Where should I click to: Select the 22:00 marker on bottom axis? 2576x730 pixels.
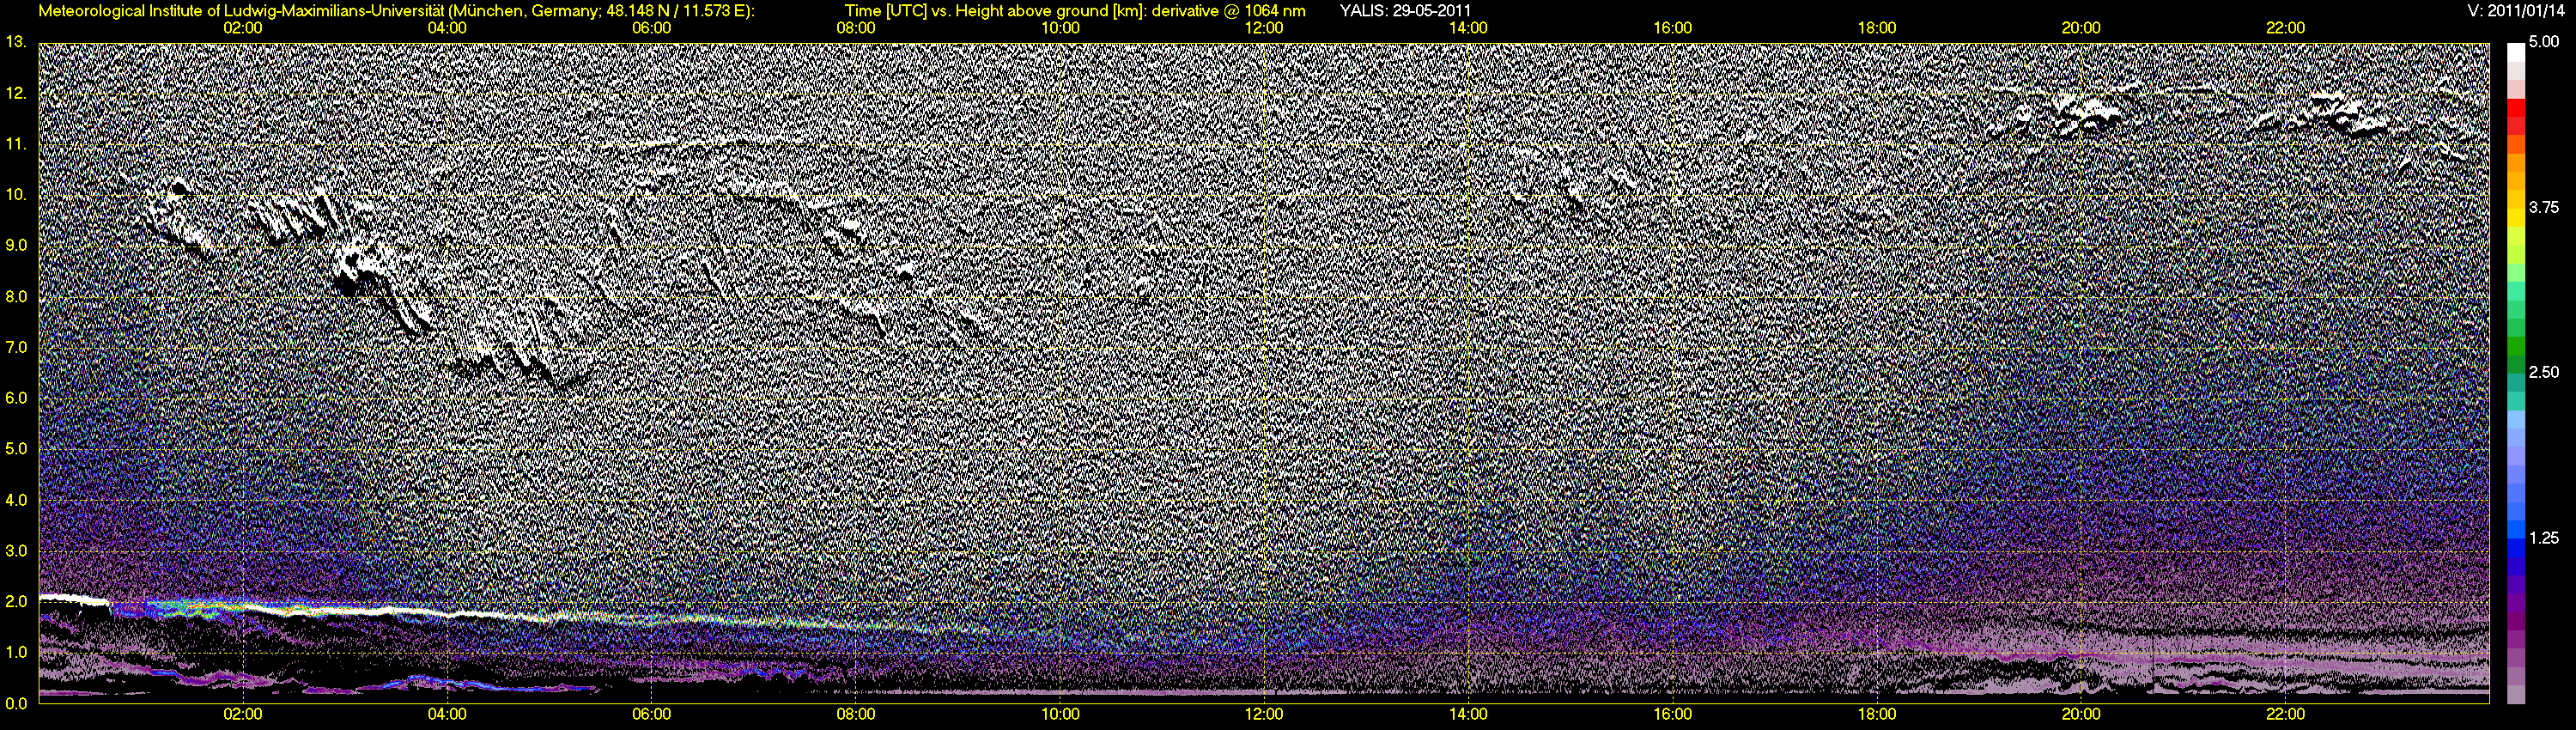(2285, 714)
